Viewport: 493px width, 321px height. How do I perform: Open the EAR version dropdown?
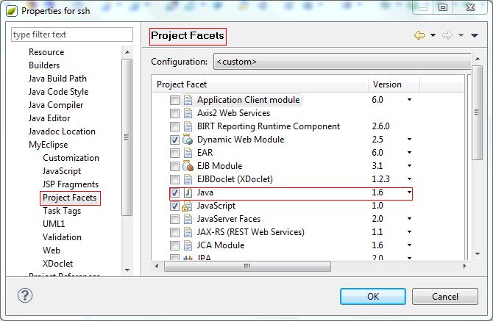tap(409, 152)
